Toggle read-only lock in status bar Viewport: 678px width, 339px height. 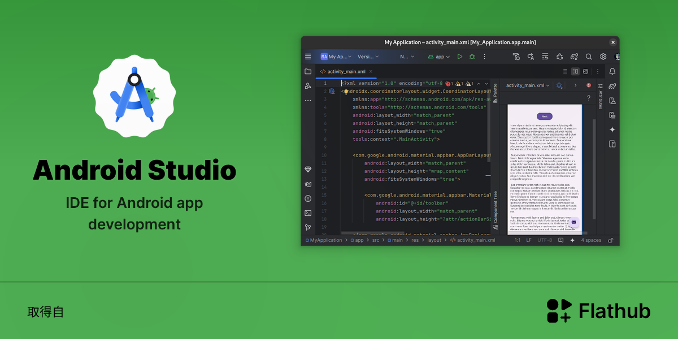click(x=610, y=240)
